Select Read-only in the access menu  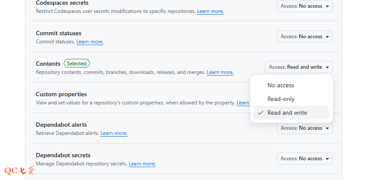tap(281, 99)
